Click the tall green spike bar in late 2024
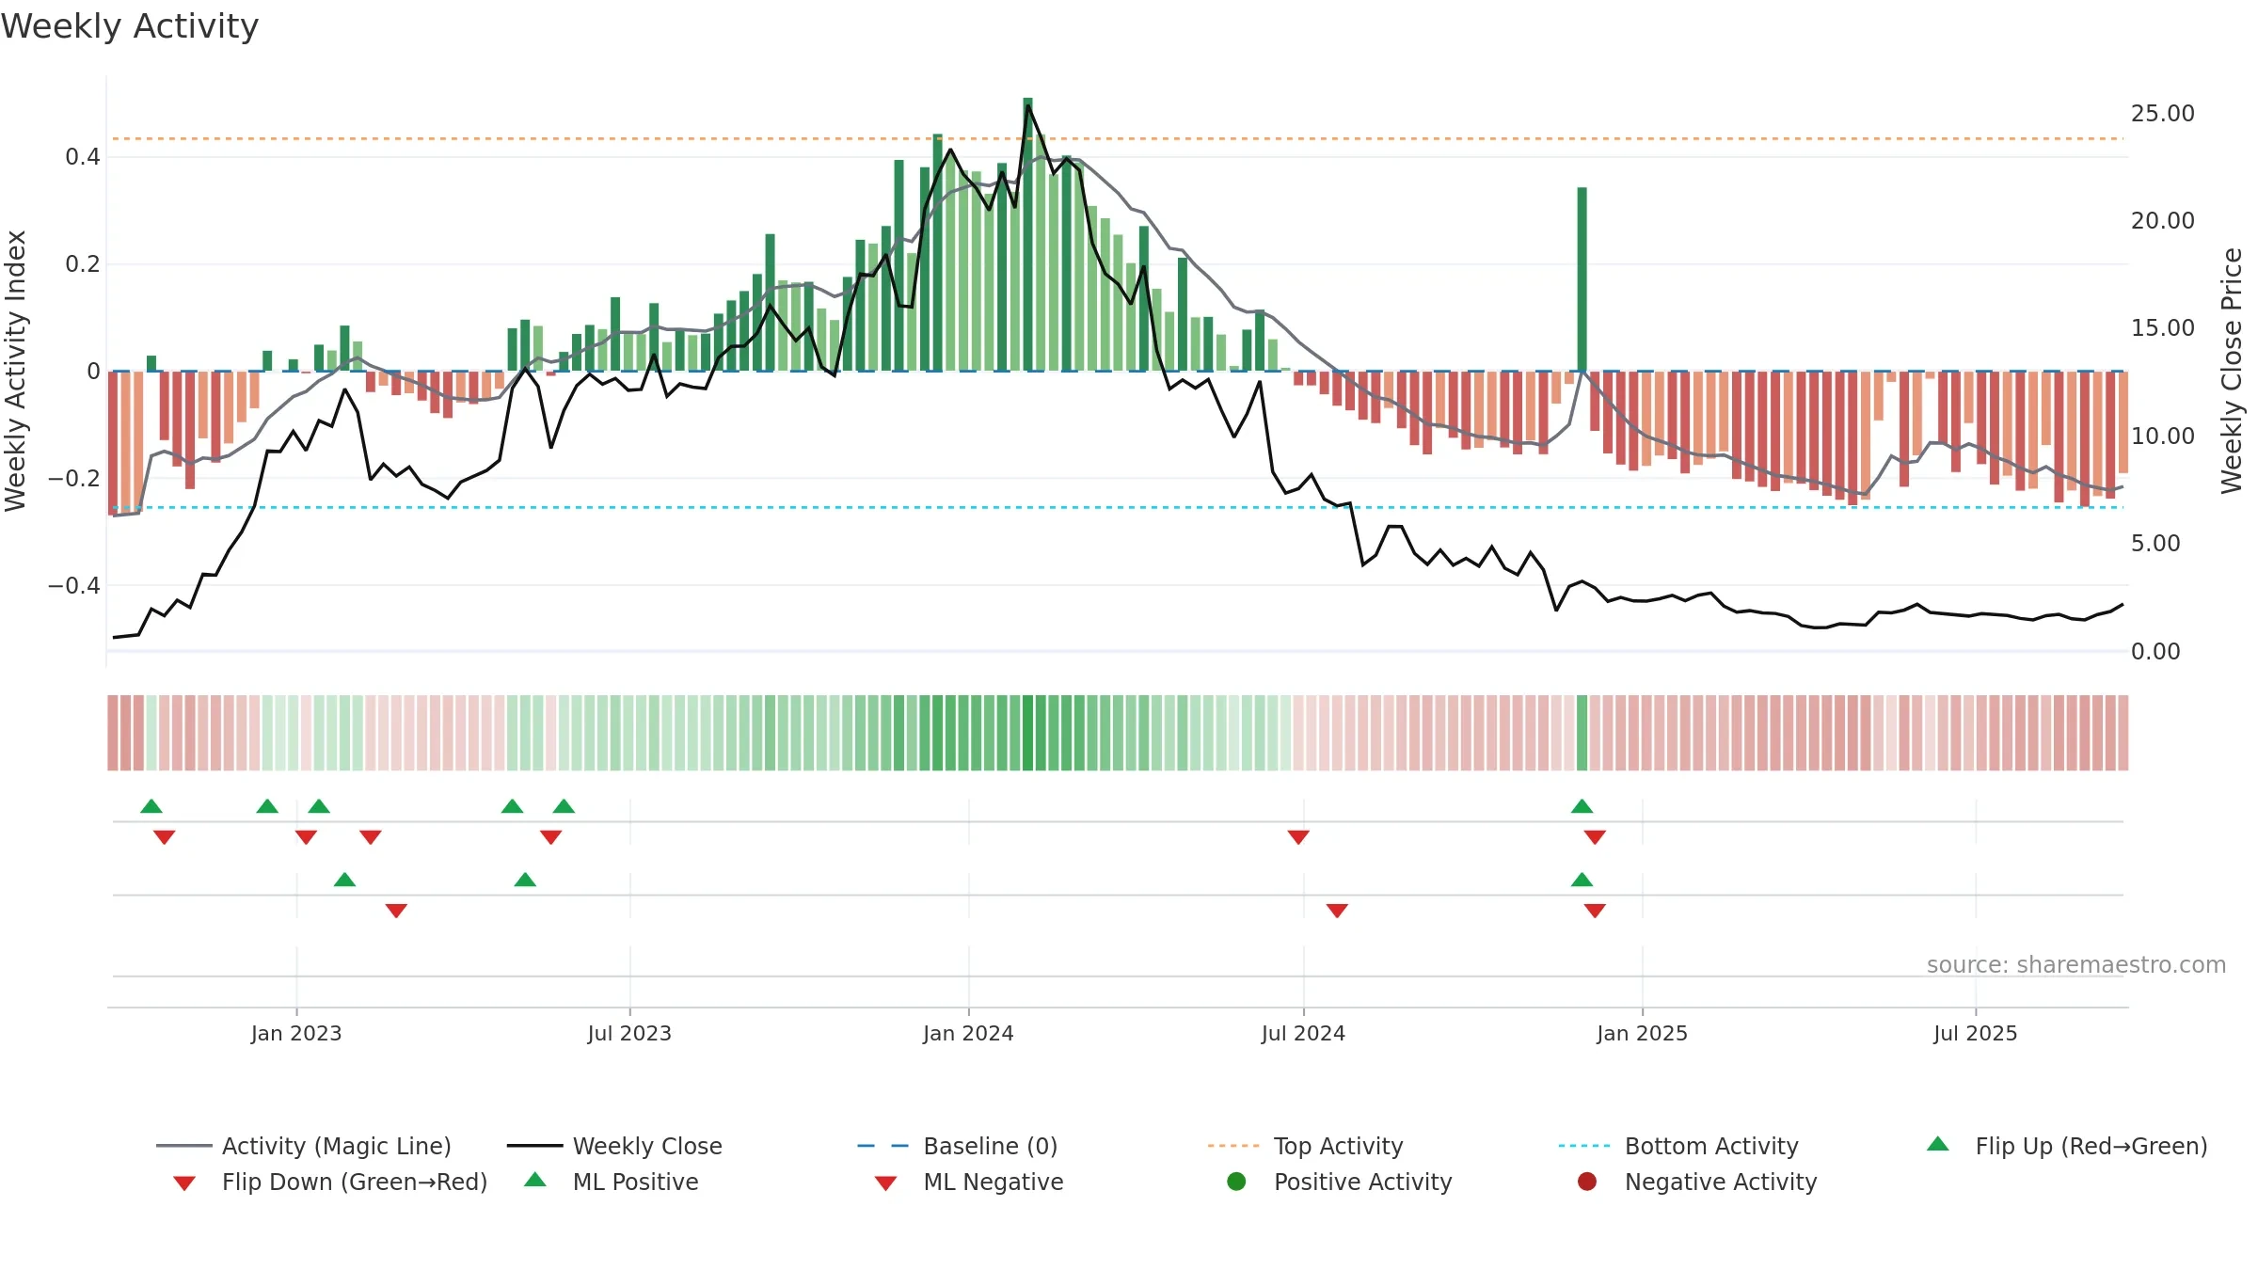The image size is (2258, 1270). coord(1582,279)
